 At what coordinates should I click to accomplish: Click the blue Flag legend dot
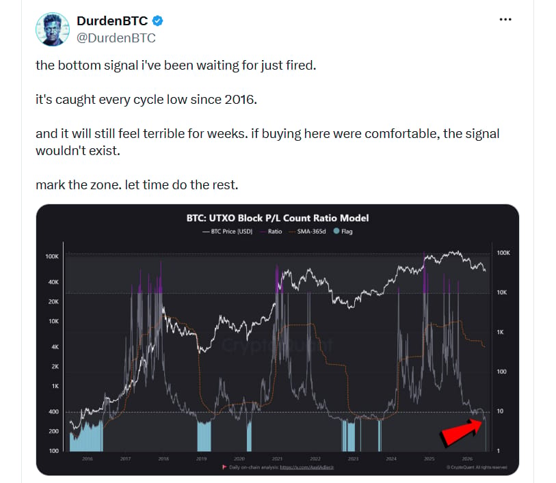pyautogui.click(x=336, y=231)
